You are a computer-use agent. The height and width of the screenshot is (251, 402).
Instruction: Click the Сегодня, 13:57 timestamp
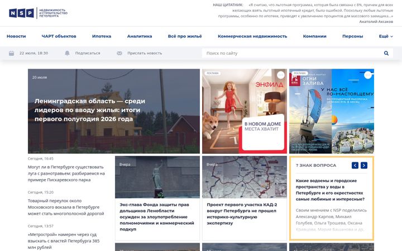point(41,226)
